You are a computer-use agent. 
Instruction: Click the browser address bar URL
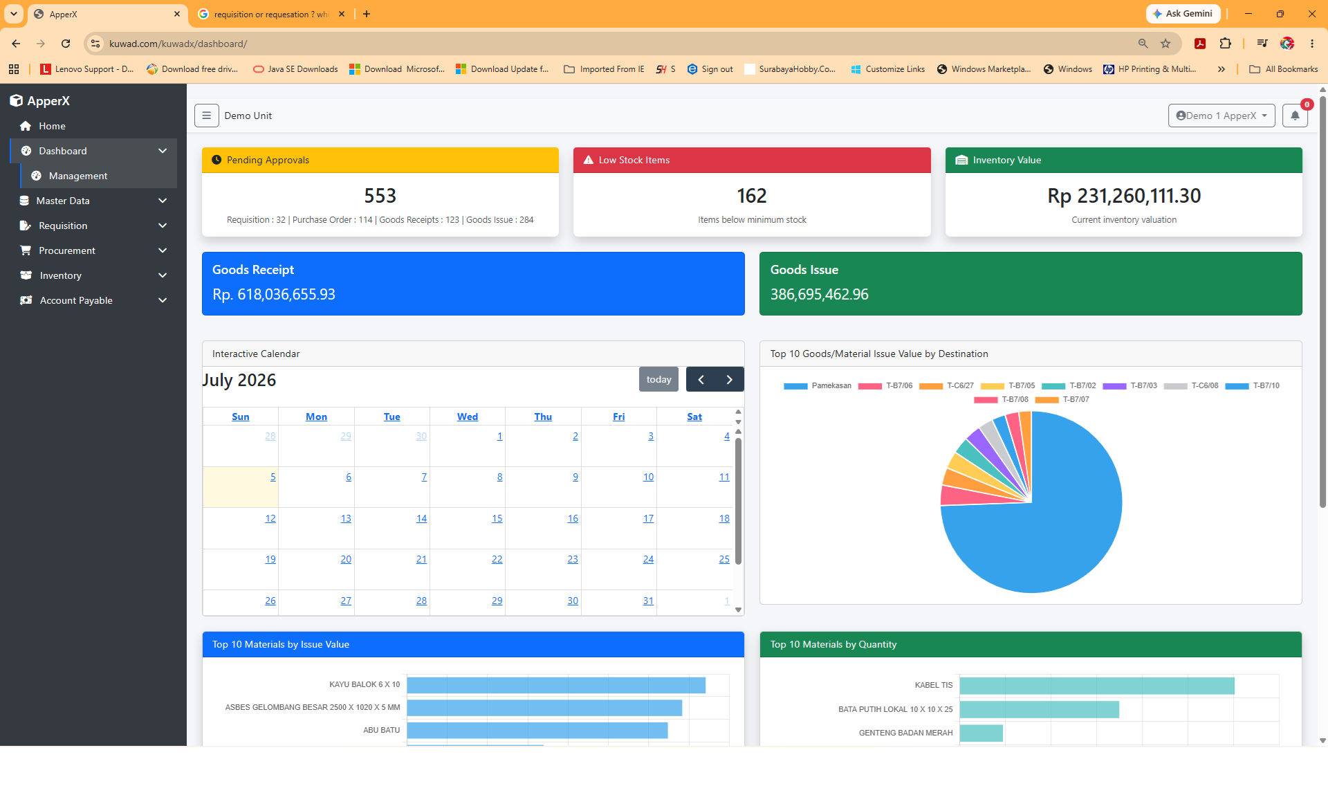coord(178,44)
